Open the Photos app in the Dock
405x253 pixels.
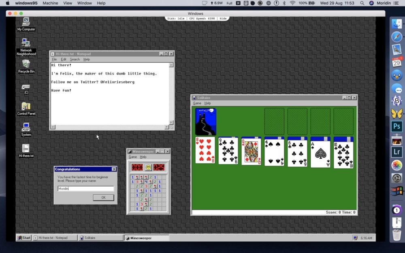coord(397,165)
